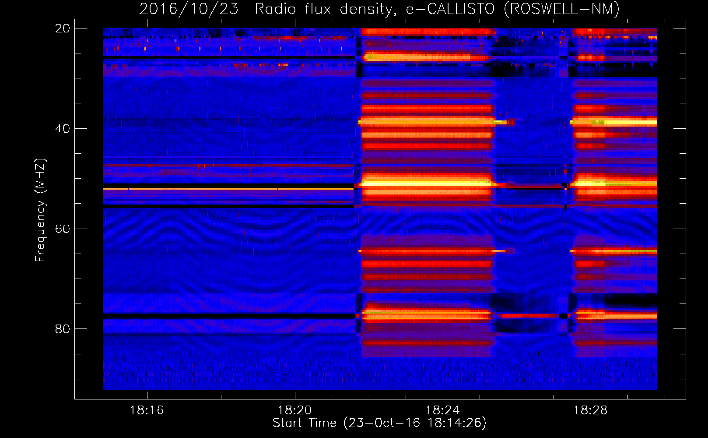Click the time tick label '18:28'
The width and height of the screenshot is (708, 438).
pos(591,410)
